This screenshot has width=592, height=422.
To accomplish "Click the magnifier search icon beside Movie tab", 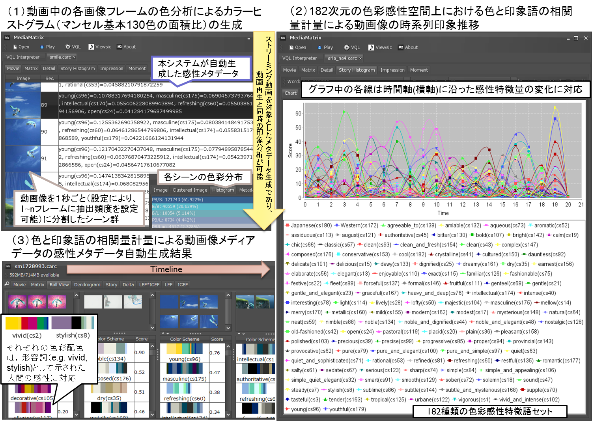I will pyautogui.click(x=7, y=284).
